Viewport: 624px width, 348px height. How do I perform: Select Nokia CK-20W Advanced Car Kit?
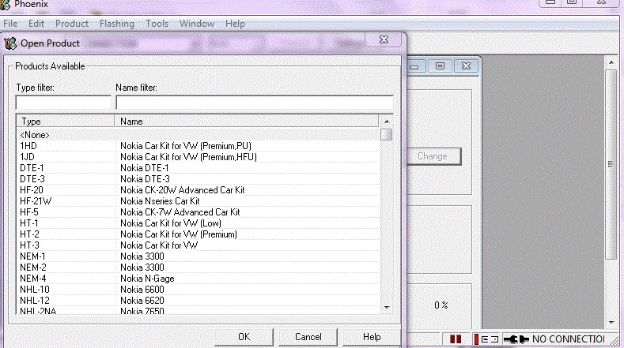click(183, 190)
